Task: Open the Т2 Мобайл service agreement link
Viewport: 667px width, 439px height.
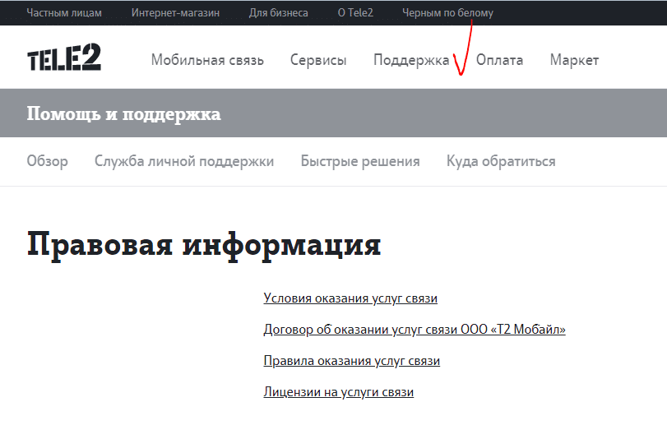Action: [x=415, y=330]
